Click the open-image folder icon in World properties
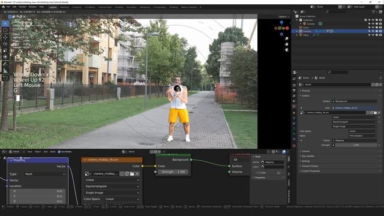 375,113
